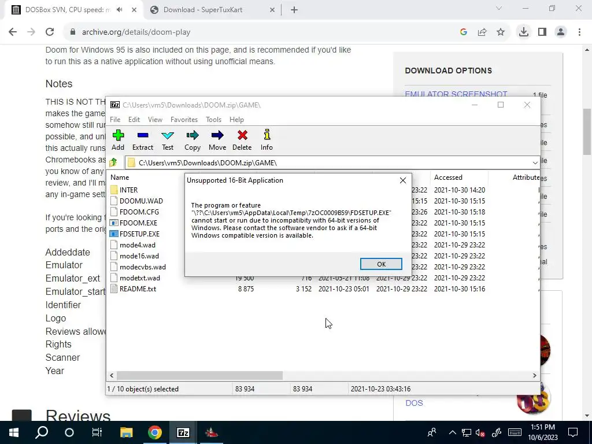Click the 7-Zip horizontal scrollbar thumb
592x444 pixels.
point(199,375)
